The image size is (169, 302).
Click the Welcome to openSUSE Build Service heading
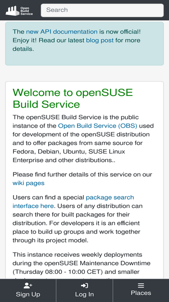(x=73, y=98)
